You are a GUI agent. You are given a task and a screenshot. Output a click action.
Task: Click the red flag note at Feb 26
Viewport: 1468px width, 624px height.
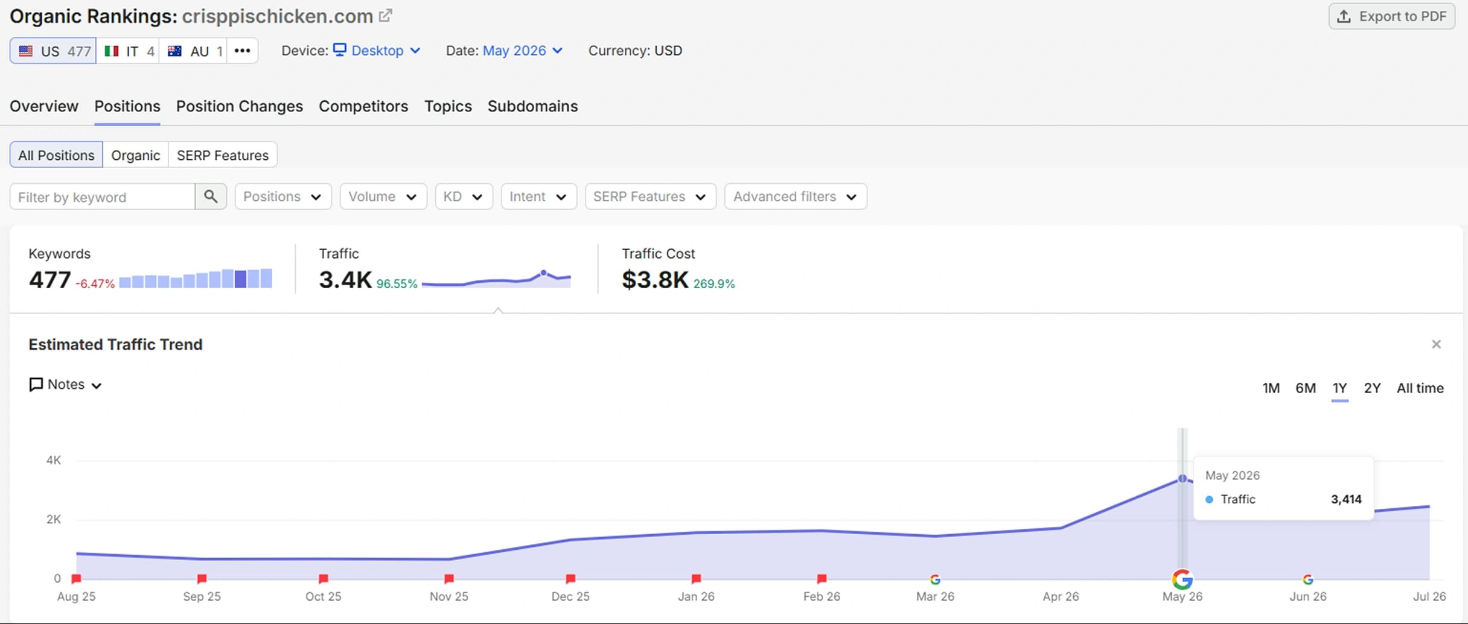[822, 579]
